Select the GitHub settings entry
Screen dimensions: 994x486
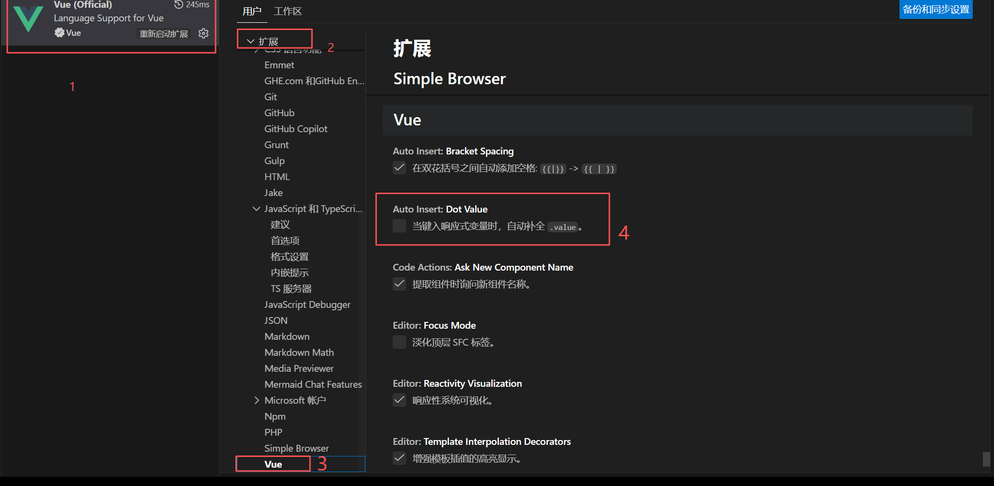tap(279, 113)
